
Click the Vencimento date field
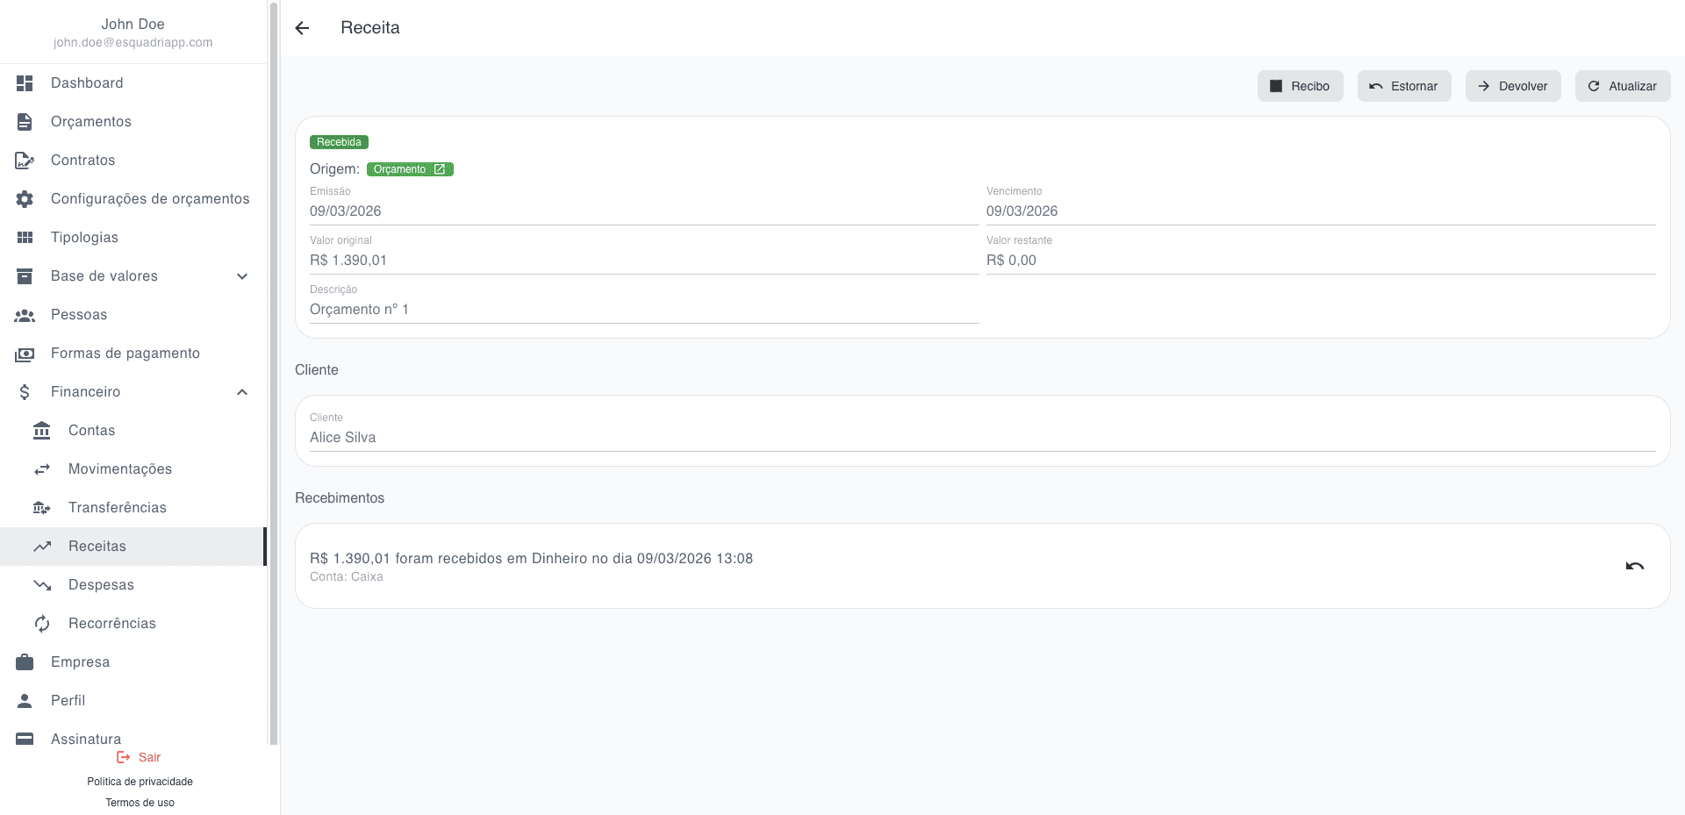click(x=1321, y=204)
